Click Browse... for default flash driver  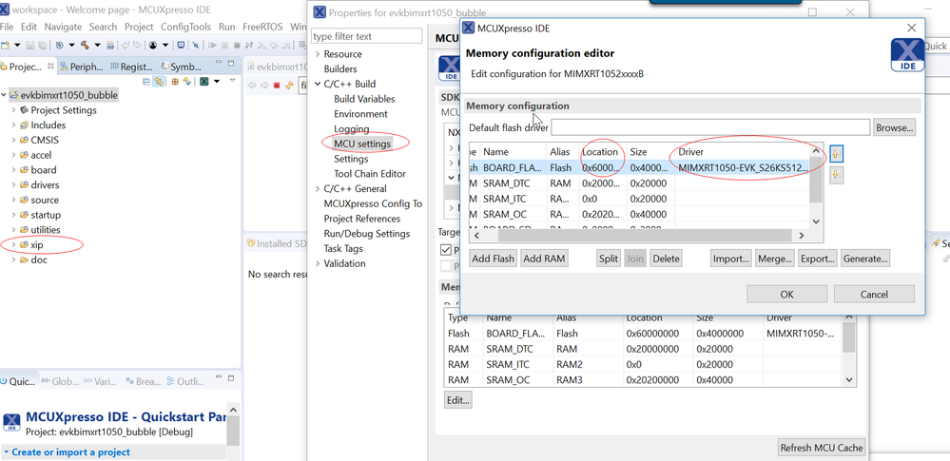894,127
